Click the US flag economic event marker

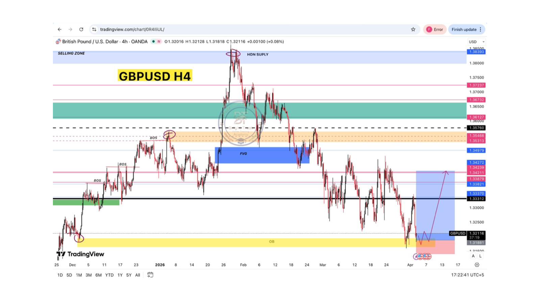tap(420, 256)
